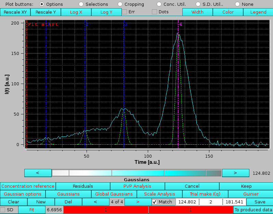Choose the Conc. Util. radio option

pos(159,4)
